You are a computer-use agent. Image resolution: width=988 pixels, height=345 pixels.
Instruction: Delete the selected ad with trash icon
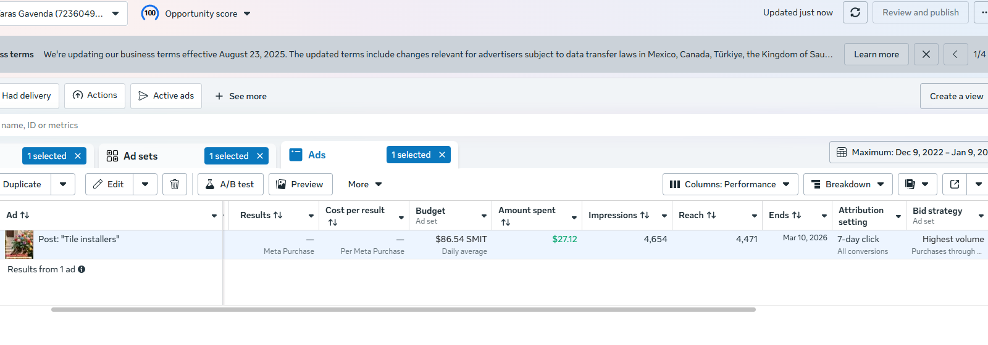pos(175,184)
